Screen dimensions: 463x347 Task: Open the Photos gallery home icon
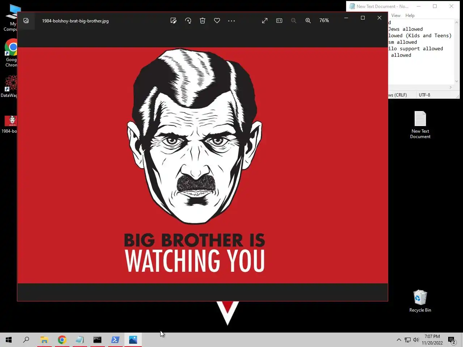coord(26,21)
